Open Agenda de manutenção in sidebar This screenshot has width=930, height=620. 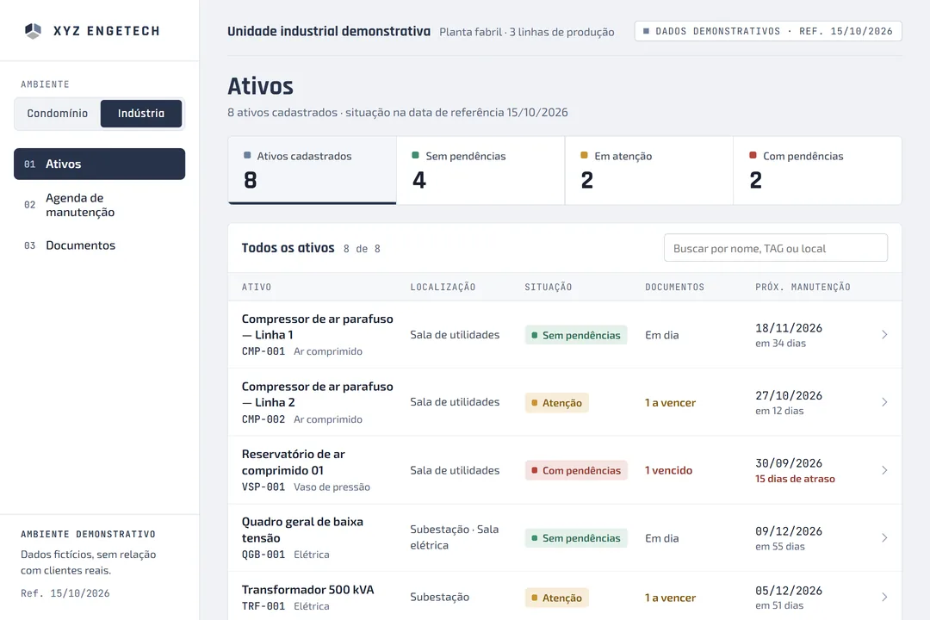coord(100,205)
